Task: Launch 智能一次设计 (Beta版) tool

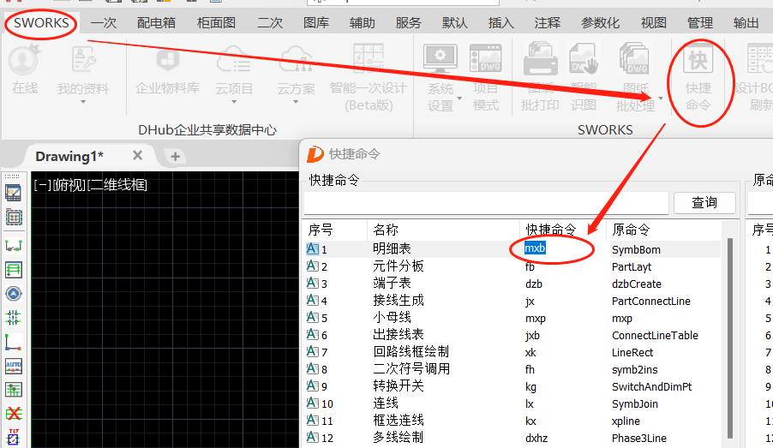Action: [x=369, y=76]
